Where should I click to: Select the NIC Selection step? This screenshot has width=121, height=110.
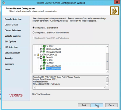[x=11, y=47]
